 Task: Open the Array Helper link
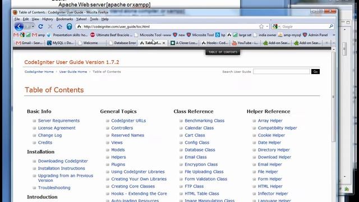click(x=270, y=121)
